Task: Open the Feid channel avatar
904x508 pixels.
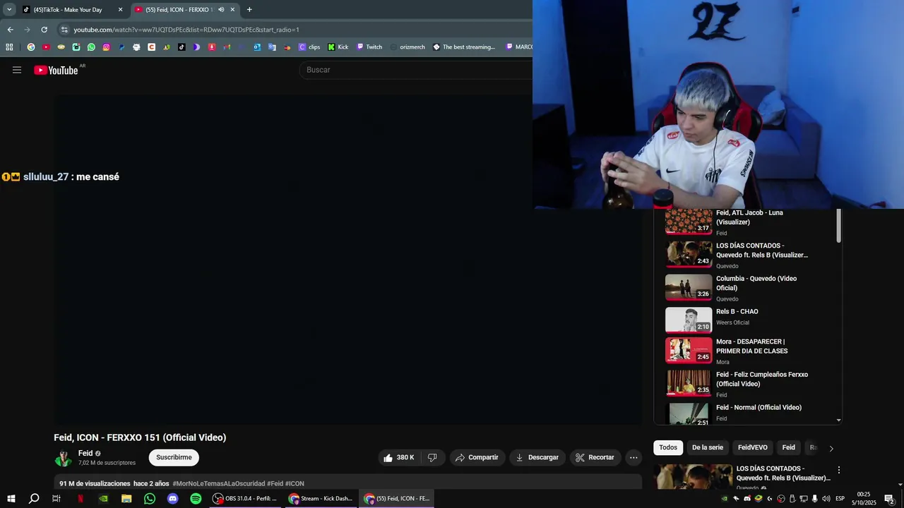Action: [64, 458]
